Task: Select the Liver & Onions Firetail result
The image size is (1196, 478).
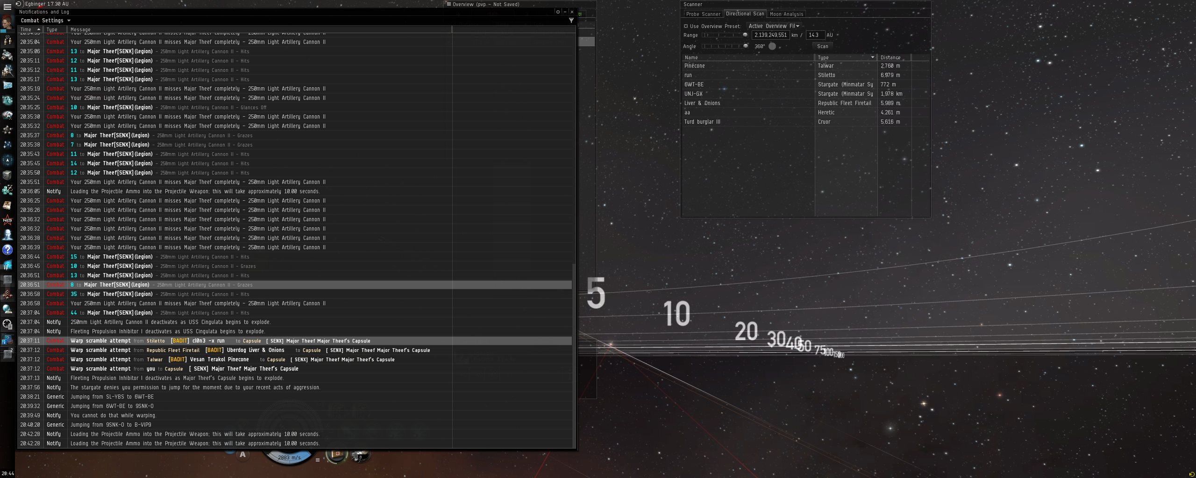Action: (x=805, y=103)
